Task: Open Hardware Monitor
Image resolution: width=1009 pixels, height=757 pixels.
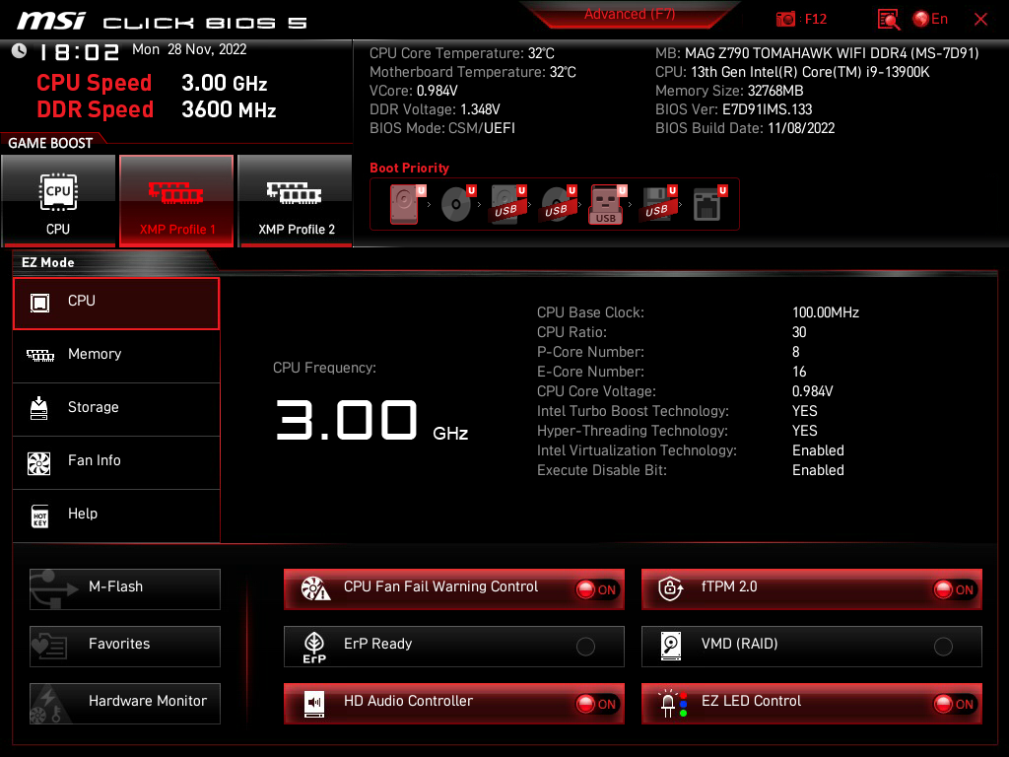Action: tap(125, 704)
